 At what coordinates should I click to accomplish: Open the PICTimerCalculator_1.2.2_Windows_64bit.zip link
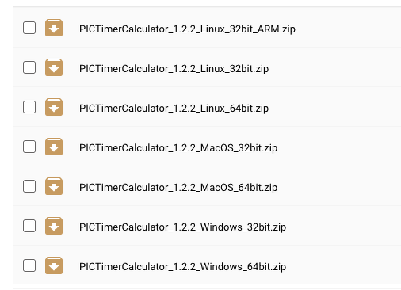click(183, 267)
